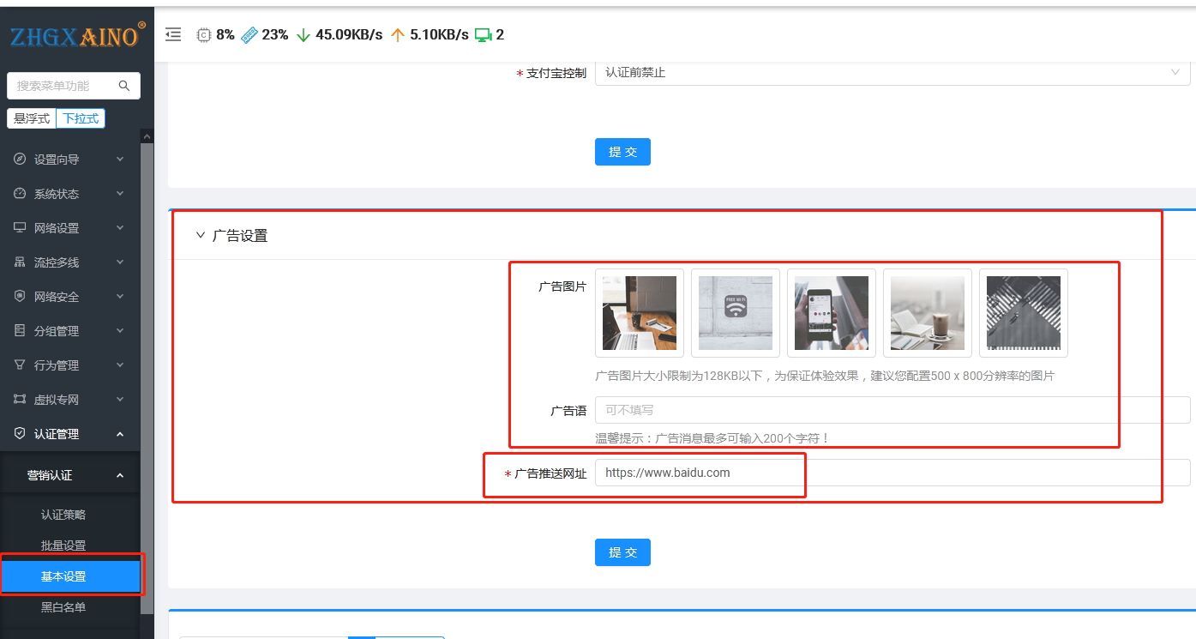Open the 支付宝控制 dropdown
1196x639 pixels.
coord(892,73)
